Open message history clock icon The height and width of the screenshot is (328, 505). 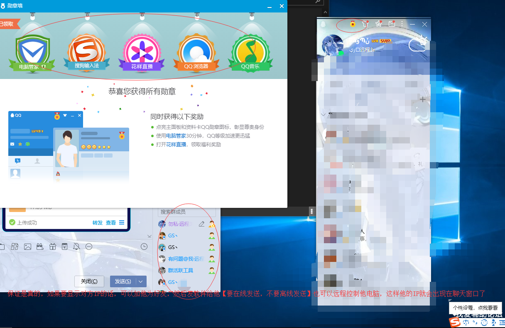(x=144, y=247)
